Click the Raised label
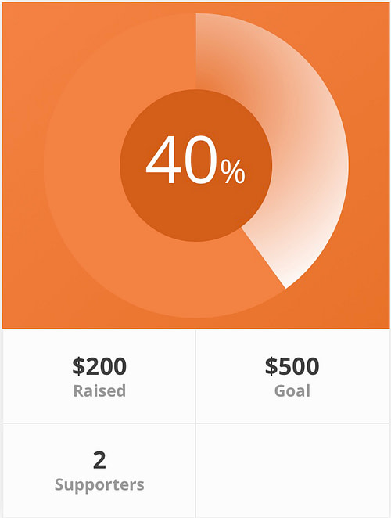 coord(99,390)
